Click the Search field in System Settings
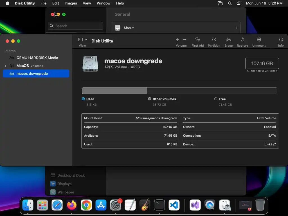This screenshot has width=288, height=216. pos(75,26)
